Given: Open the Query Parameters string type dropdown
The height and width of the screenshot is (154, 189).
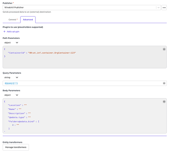Looking at the screenshot, I should pos(17,78).
